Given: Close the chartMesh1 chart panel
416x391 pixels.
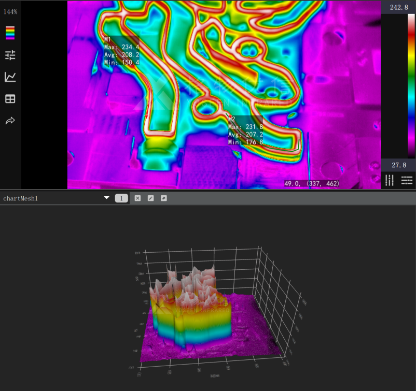Looking at the screenshot, I should tap(137, 198).
